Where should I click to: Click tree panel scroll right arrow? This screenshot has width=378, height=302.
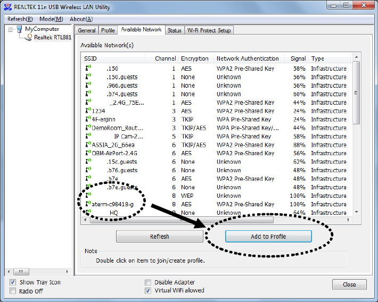coord(67,272)
